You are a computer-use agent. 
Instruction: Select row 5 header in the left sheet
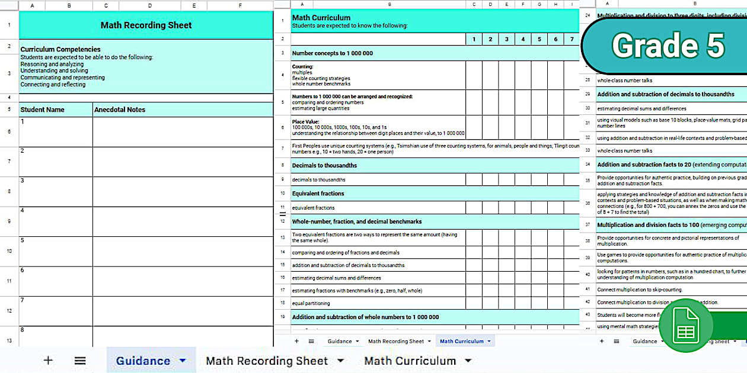tap(8, 110)
